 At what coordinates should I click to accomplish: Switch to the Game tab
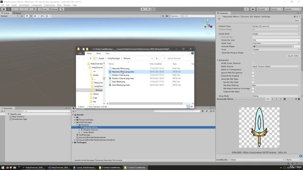(x=17, y=13)
